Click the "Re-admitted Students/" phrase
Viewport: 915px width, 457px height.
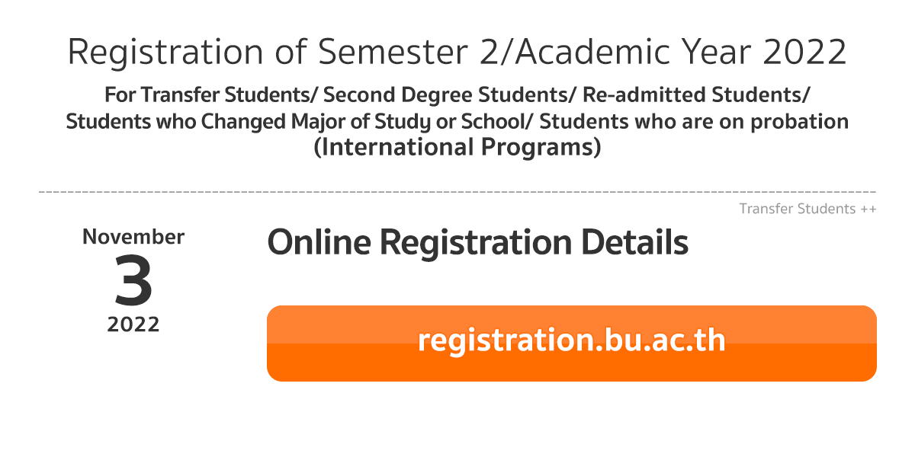(696, 96)
